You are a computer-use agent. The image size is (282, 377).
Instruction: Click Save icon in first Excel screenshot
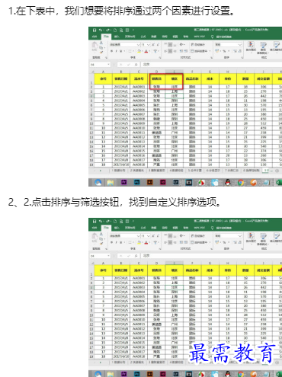[95, 30]
